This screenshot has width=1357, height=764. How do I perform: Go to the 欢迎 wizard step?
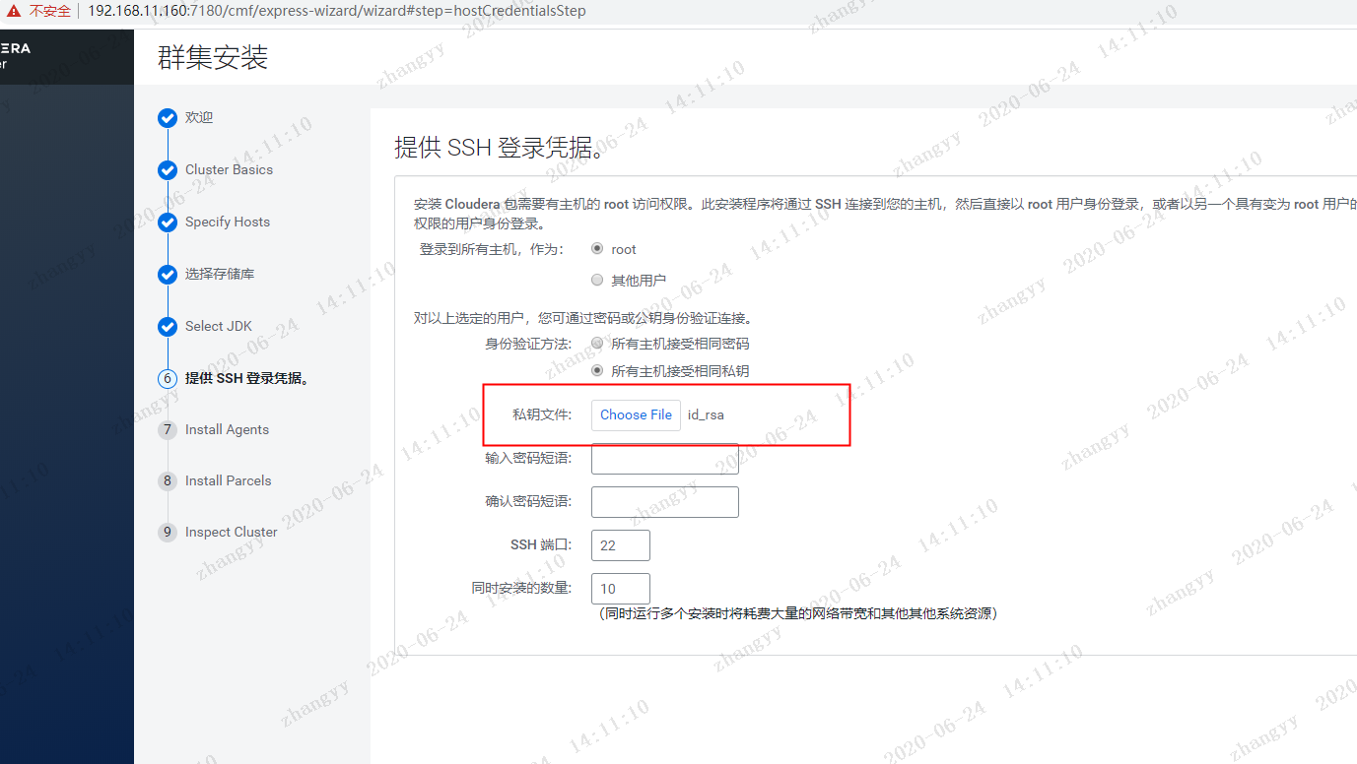pyautogui.click(x=199, y=118)
